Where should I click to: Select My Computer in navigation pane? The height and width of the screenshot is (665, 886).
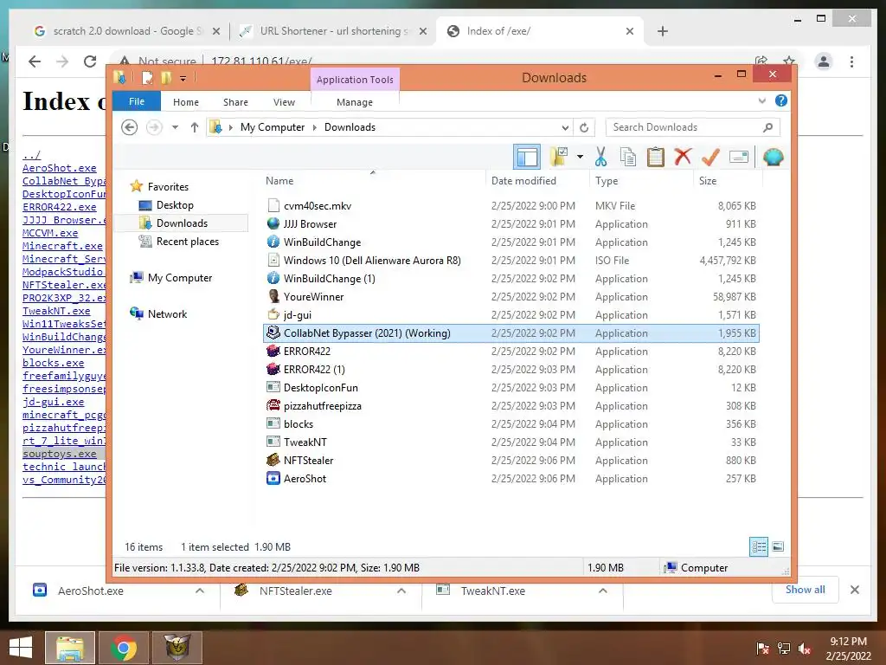pyautogui.click(x=180, y=278)
